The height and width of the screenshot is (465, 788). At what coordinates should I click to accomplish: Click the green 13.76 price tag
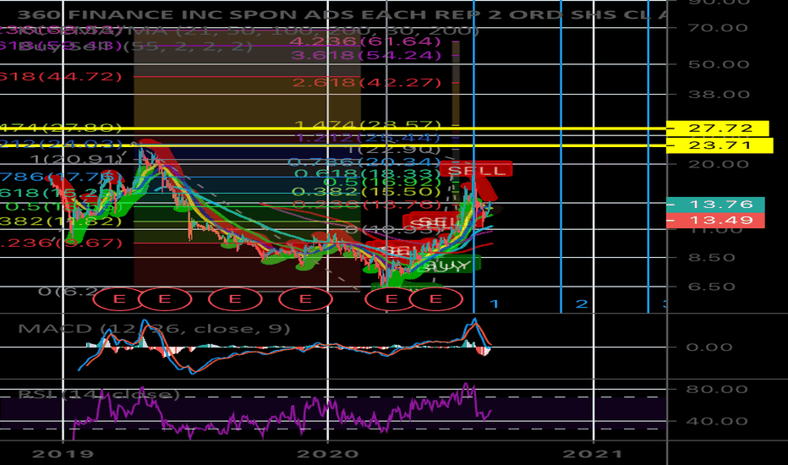tap(715, 204)
